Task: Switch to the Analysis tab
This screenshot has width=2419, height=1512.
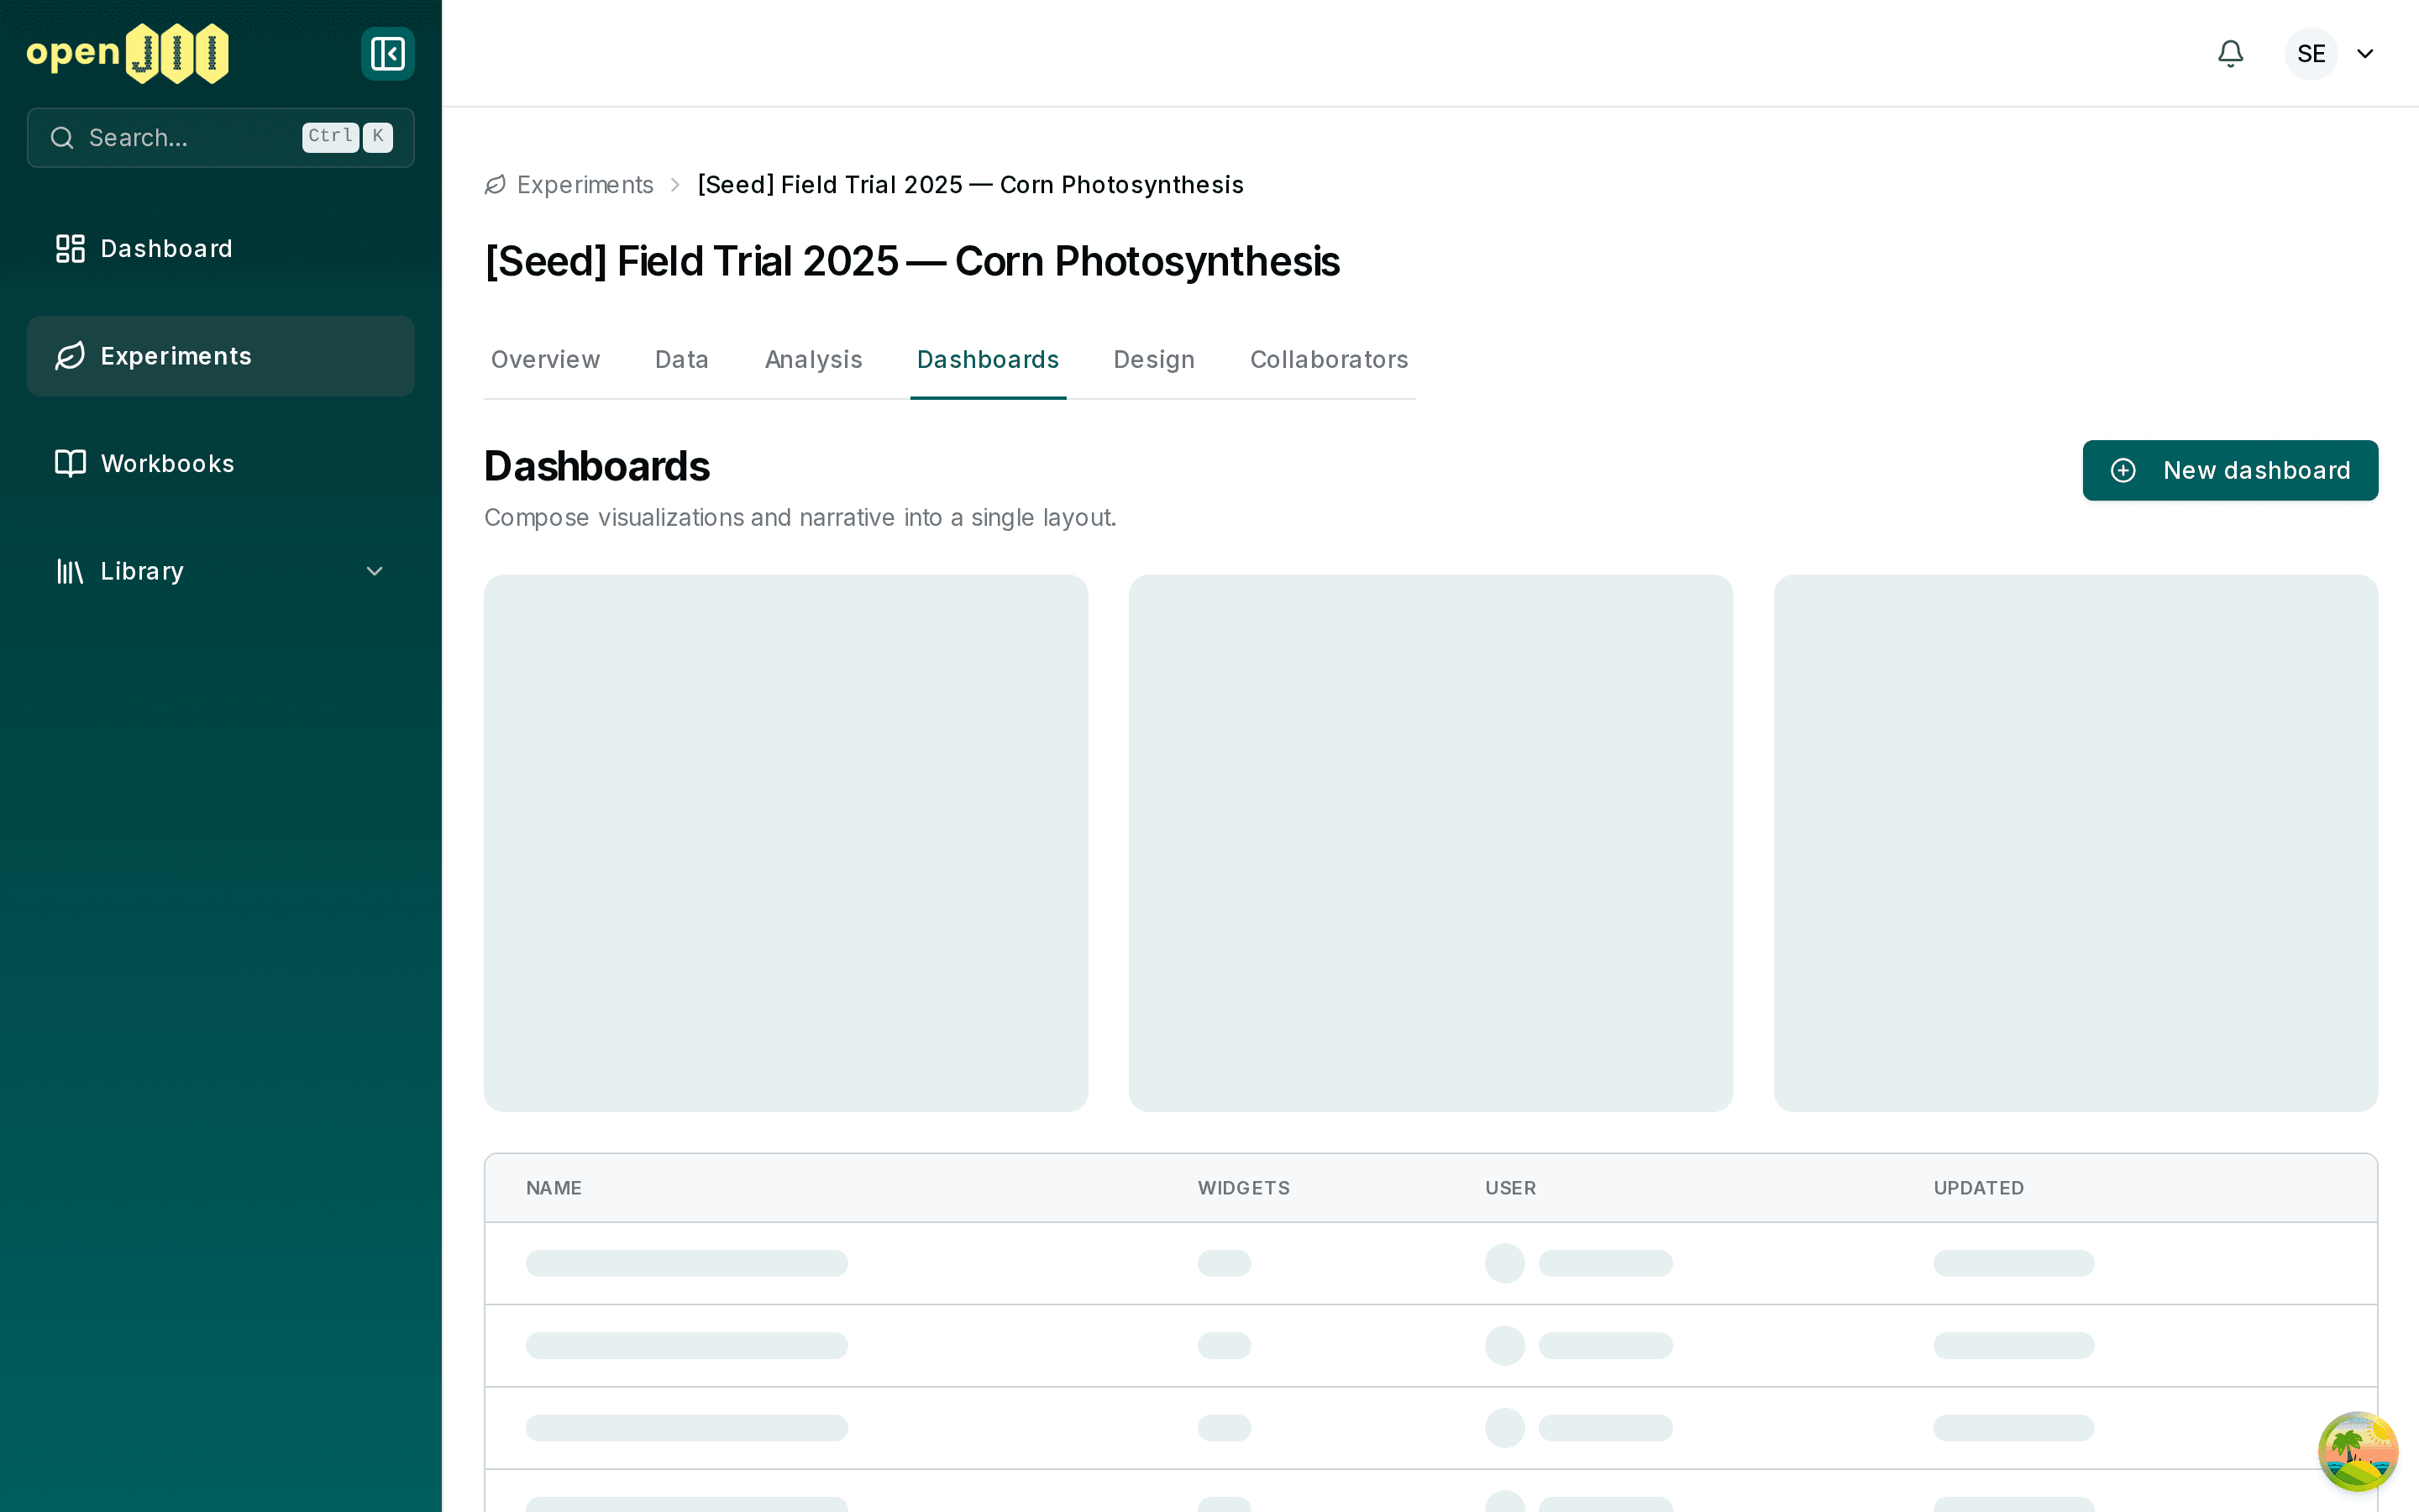Action: pyautogui.click(x=814, y=360)
